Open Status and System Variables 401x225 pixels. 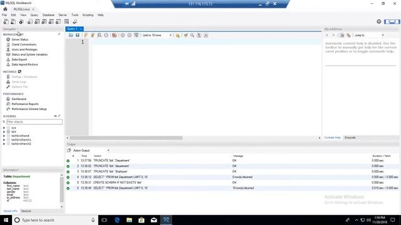click(x=29, y=54)
